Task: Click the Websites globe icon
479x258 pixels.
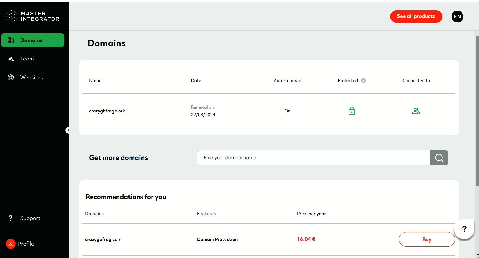Action: pyautogui.click(x=11, y=77)
